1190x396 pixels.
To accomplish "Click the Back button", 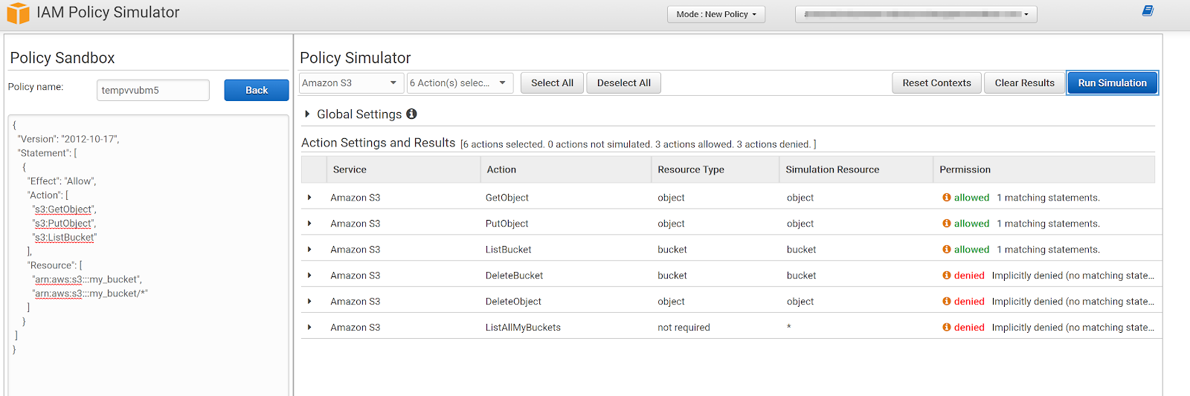I will [257, 90].
